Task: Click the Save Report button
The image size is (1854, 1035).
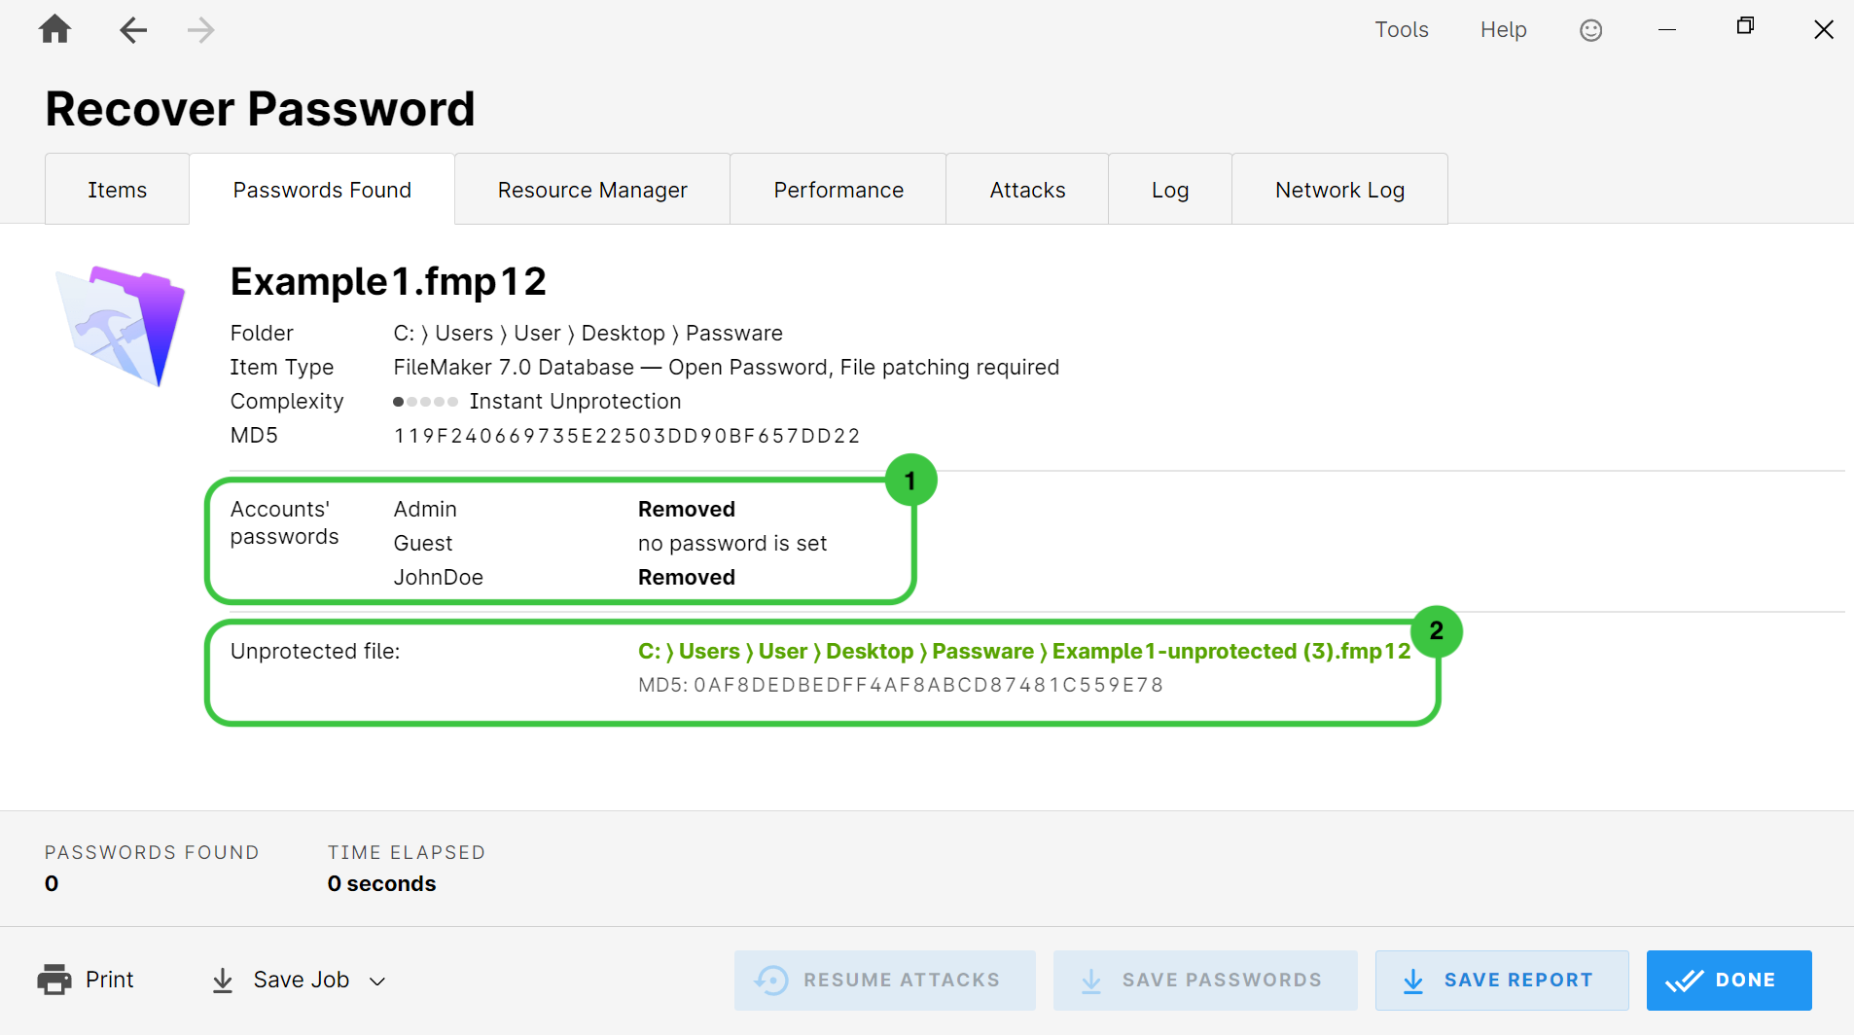Action: [1501, 981]
